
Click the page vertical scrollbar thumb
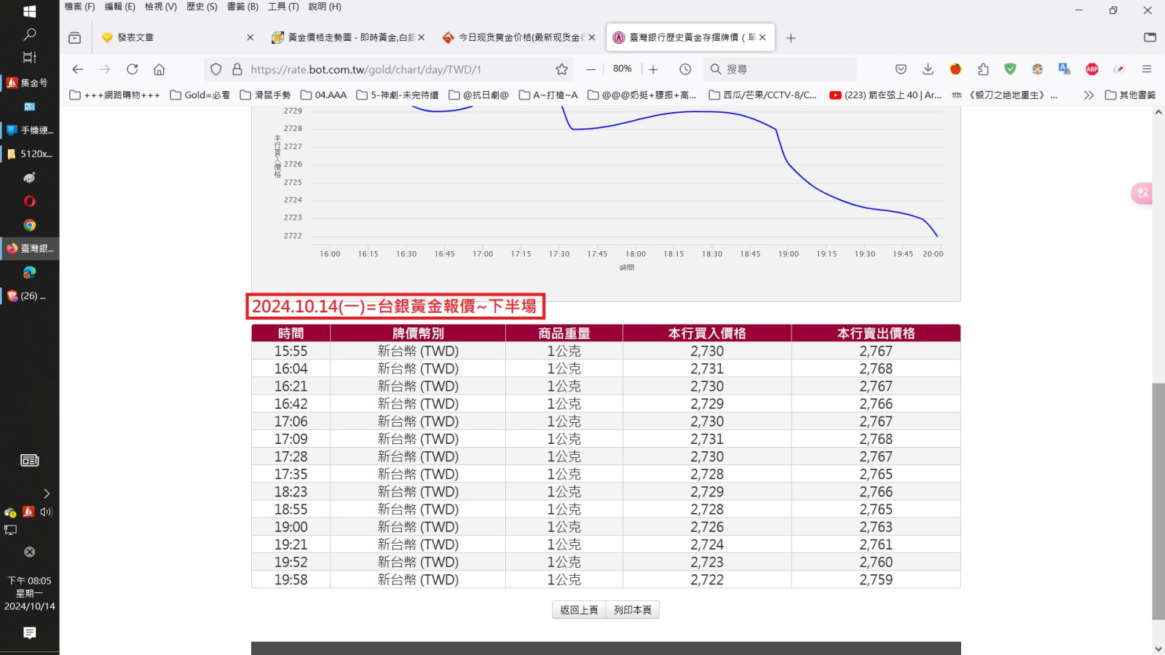click(x=1158, y=501)
